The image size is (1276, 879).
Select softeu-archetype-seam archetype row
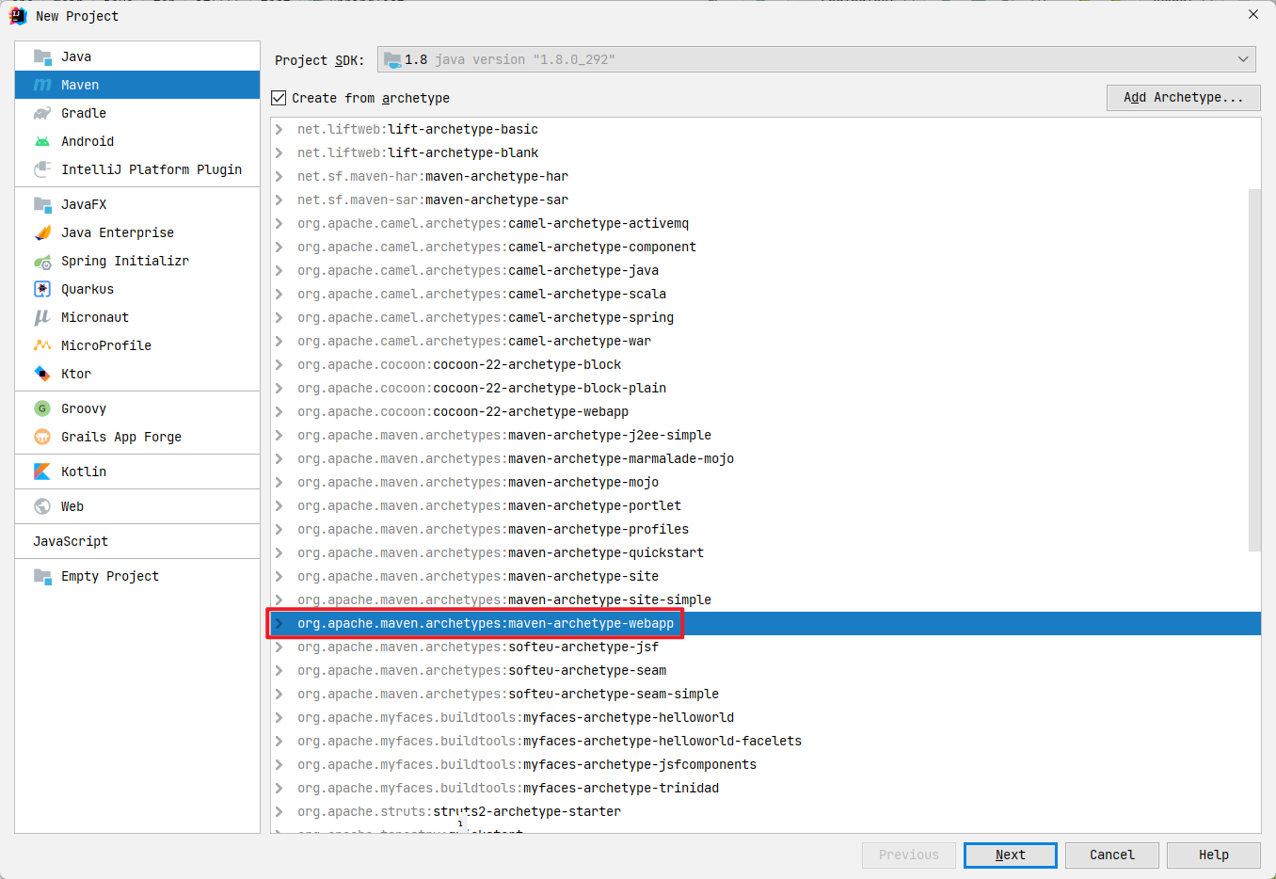pyautogui.click(x=766, y=670)
